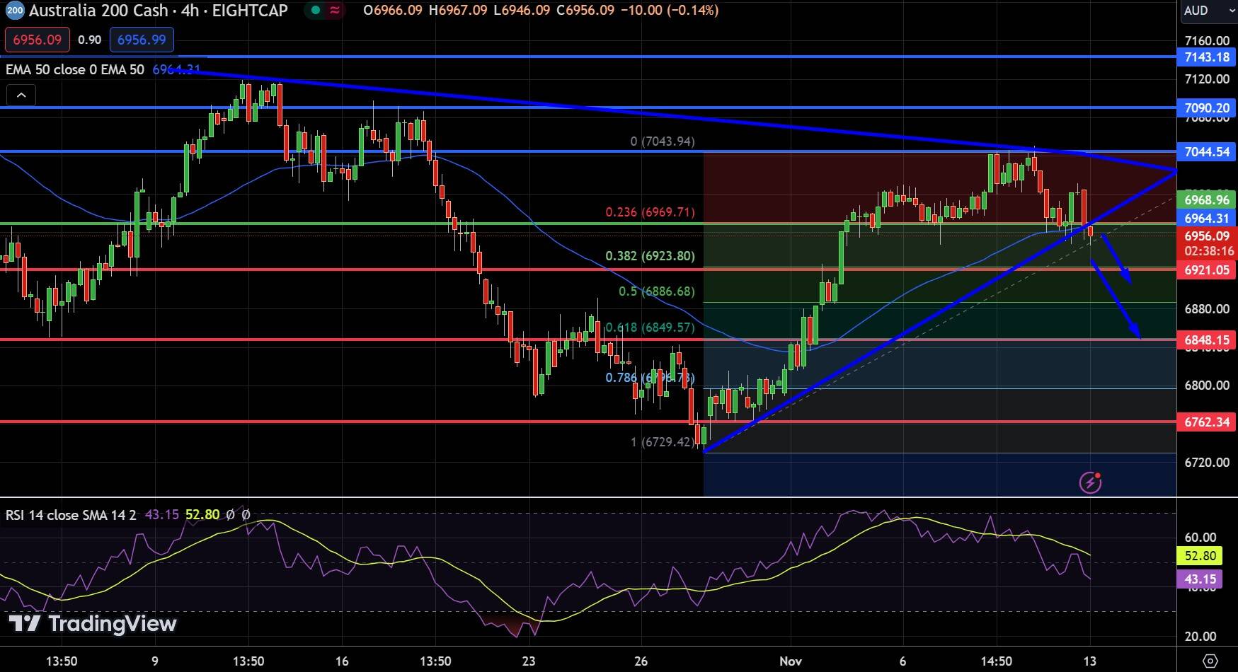Screen dimensions: 1238x672
Task: Click the 7143.18 price label on axis
Action: coord(1207,57)
